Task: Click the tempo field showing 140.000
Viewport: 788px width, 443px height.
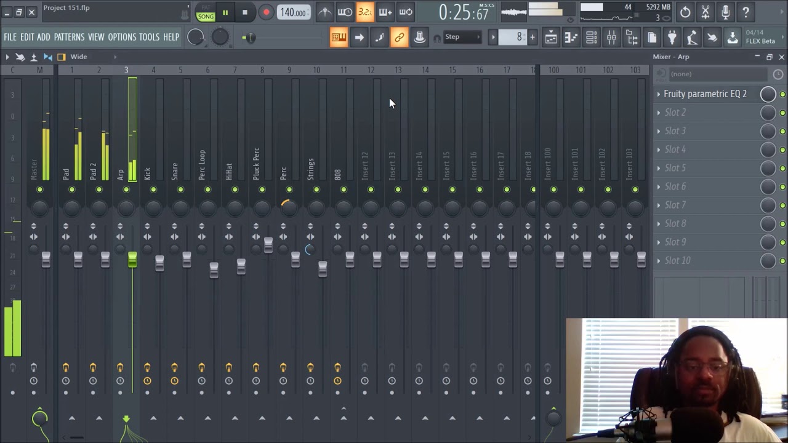Action: pyautogui.click(x=294, y=12)
